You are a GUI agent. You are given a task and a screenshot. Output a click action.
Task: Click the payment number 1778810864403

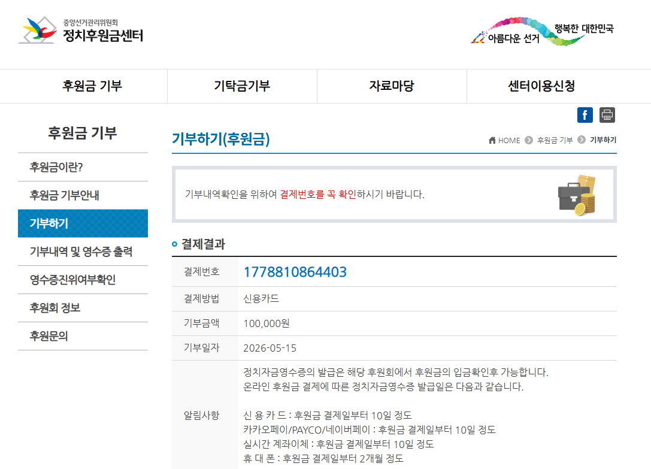pos(295,272)
